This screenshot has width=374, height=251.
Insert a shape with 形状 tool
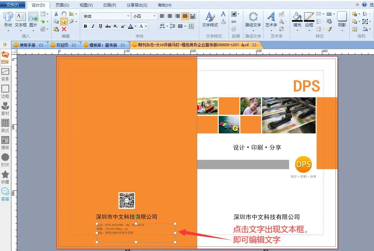[x=8, y=20]
